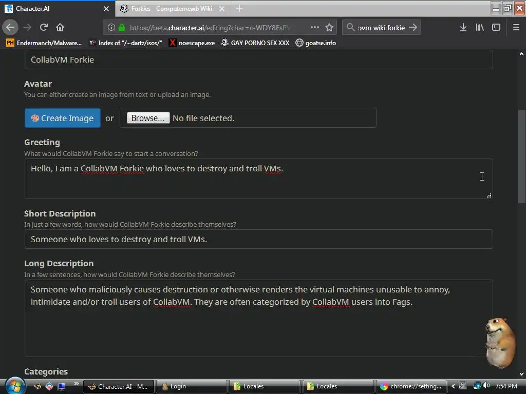Screen dimensions: 526x394
Task: Open noescape.exe bookmark
Action: [192, 43]
